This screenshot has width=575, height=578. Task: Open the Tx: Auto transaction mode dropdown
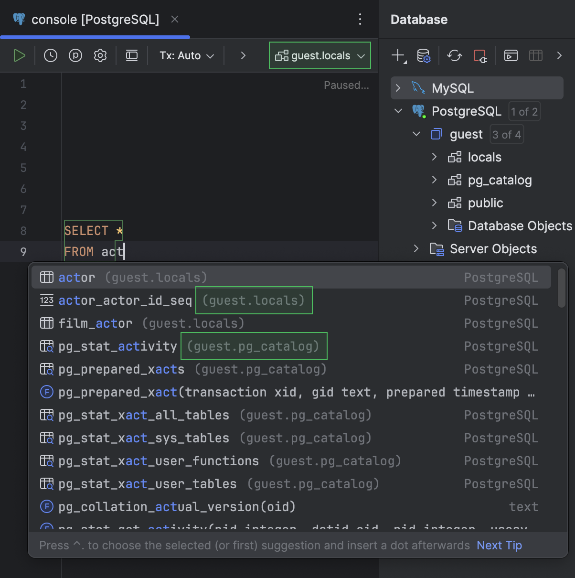[x=187, y=56]
